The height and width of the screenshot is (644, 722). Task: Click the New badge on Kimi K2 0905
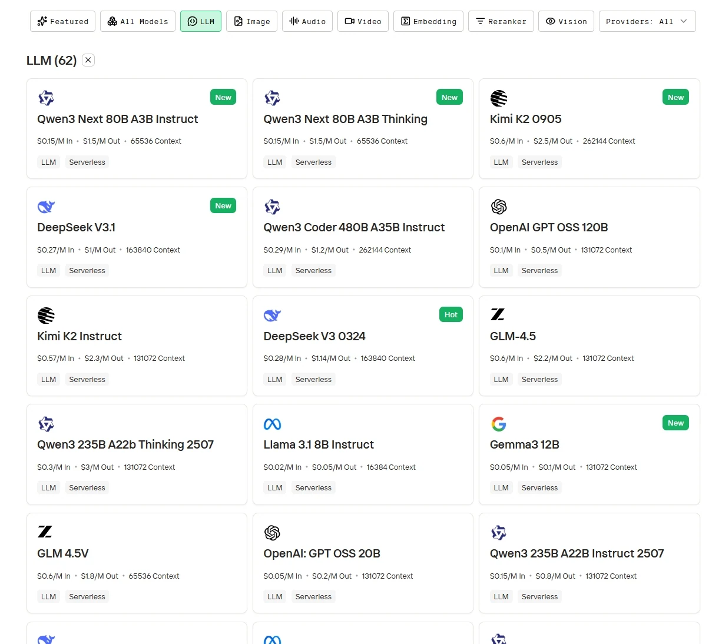click(676, 97)
